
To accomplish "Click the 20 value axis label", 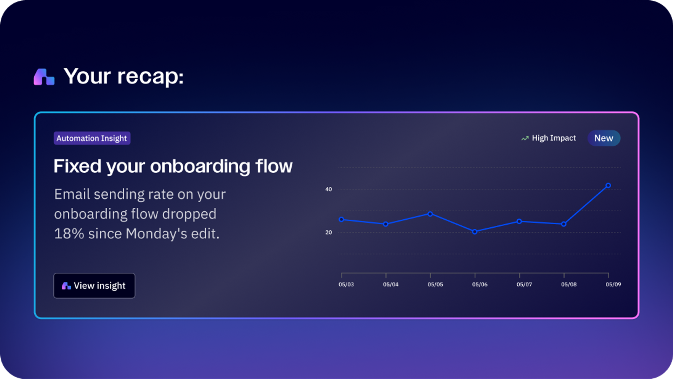I will pyautogui.click(x=328, y=232).
